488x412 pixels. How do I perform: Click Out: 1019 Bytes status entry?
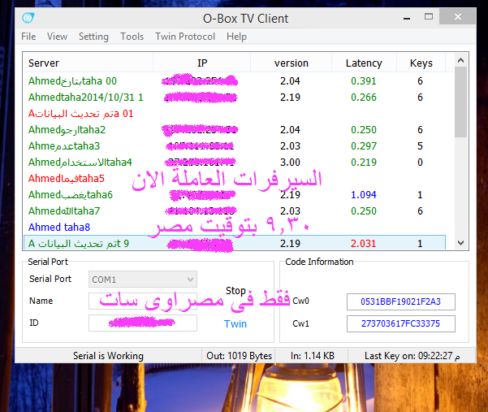(x=239, y=356)
